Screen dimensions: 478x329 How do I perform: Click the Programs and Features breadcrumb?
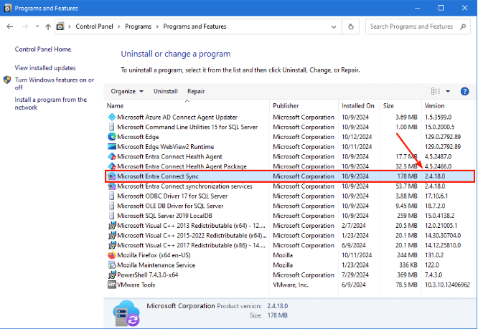[195, 27]
